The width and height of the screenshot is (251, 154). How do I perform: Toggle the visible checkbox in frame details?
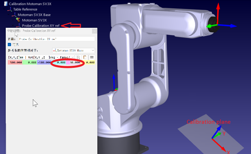[9, 45]
